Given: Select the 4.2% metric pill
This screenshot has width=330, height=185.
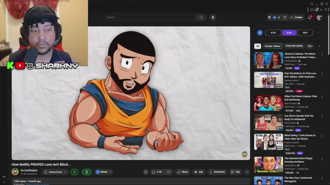Looking at the screenshot, I should pyautogui.click(x=273, y=33).
